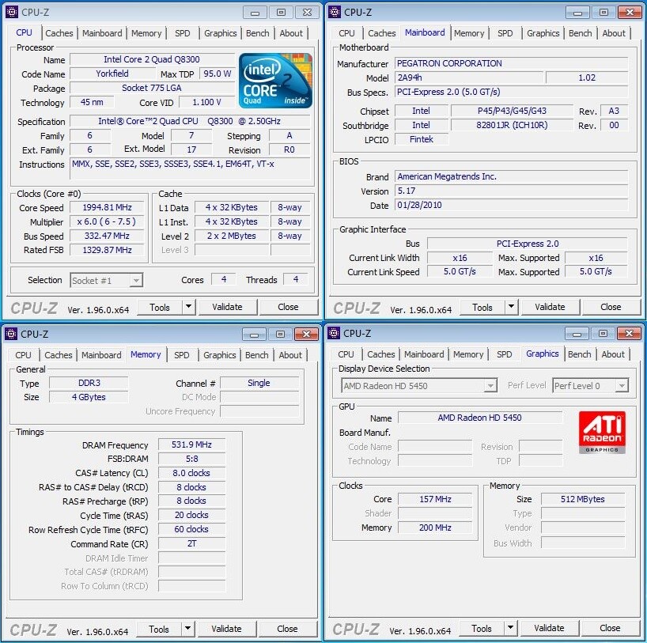The height and width of the screenshot is (643, 647).
Task: Click the ATI Radeon Graphics logo
Action: (602, 432)
